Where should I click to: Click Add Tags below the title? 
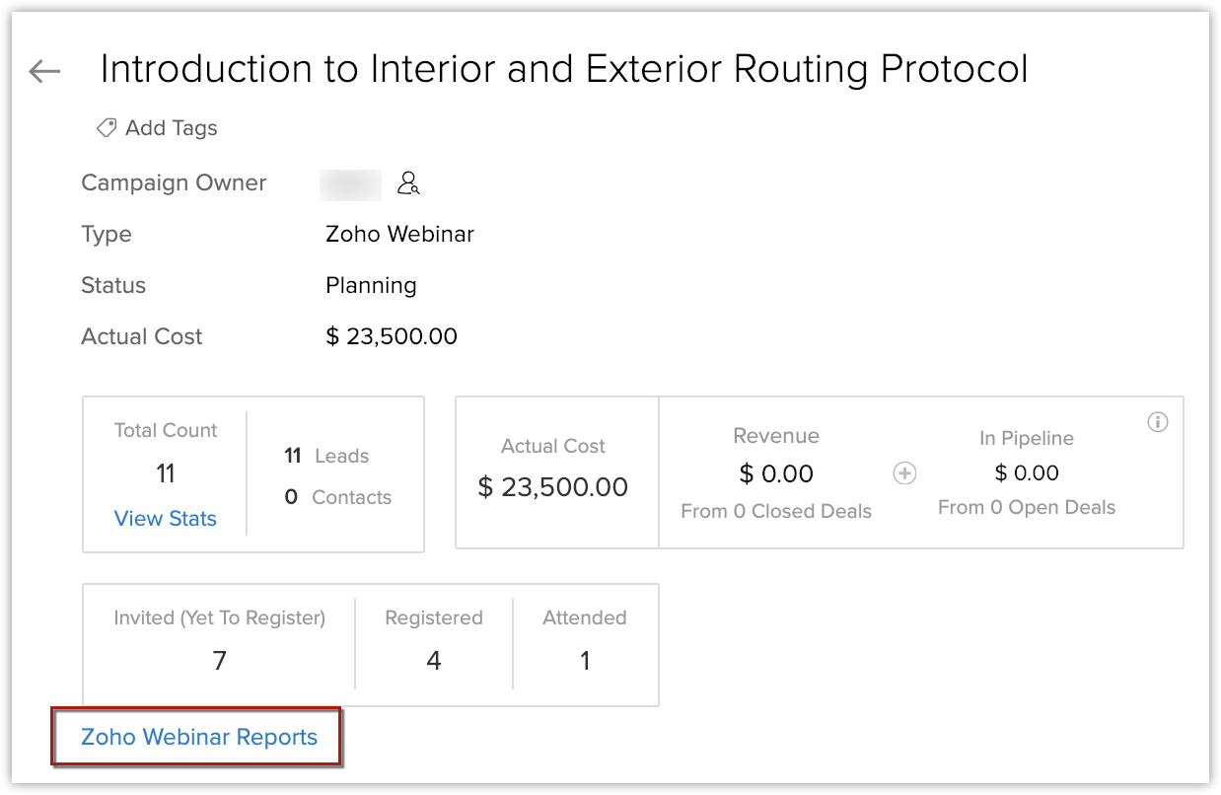tap(157, 128)
